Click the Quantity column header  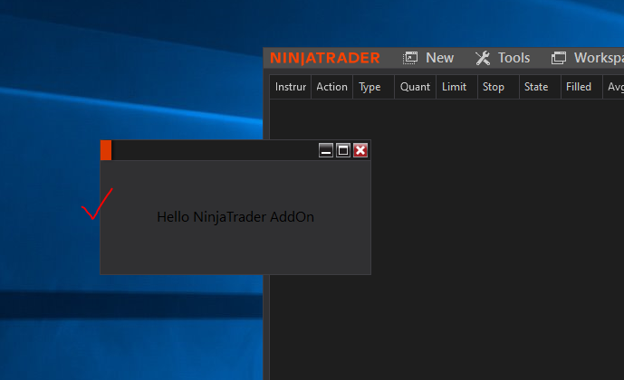pyautogui.click(x=415, y=87)
